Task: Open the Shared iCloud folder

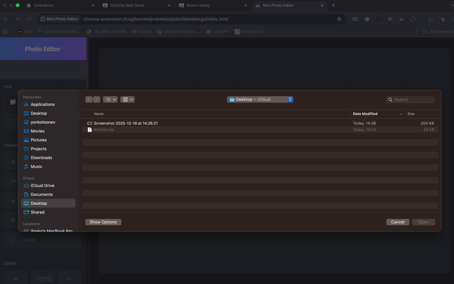Action: pos(38,212)
